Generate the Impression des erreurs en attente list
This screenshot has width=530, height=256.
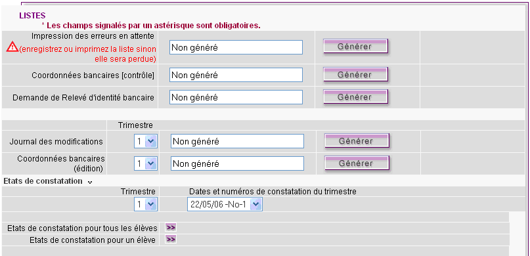click(355, 46)
